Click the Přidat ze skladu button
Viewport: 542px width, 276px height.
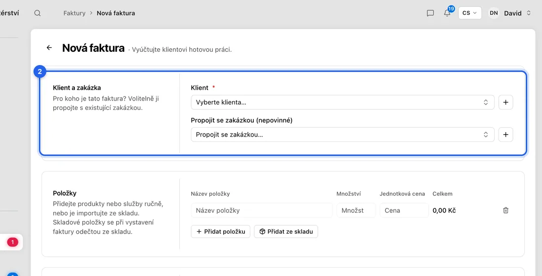(286, 232)
